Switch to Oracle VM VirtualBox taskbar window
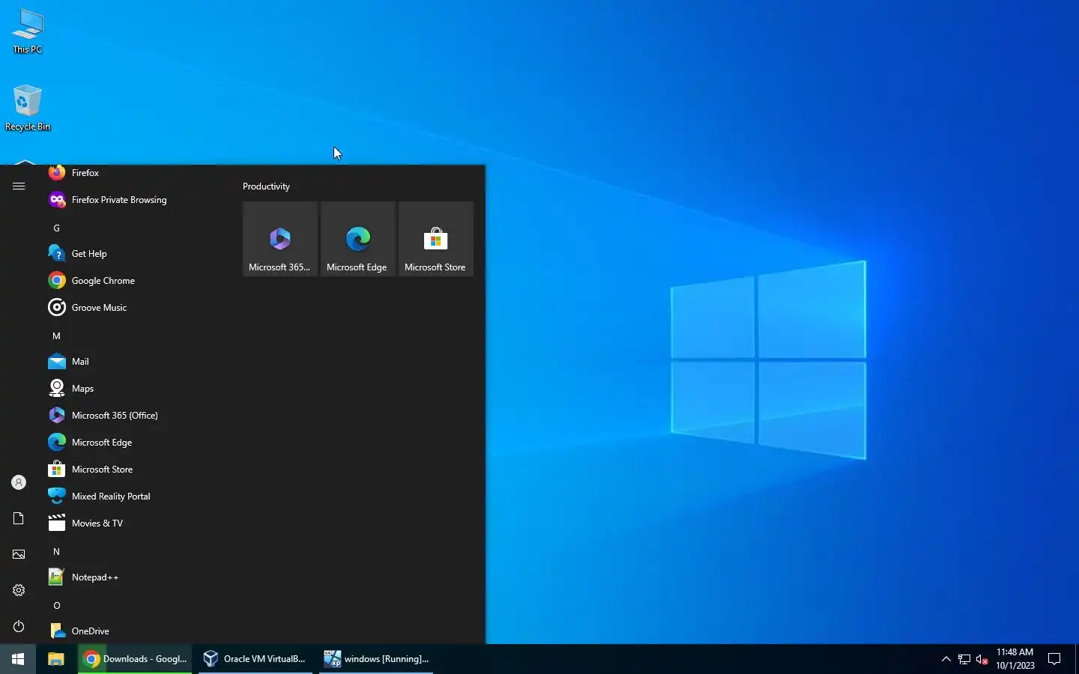 (x=256, y=659)
